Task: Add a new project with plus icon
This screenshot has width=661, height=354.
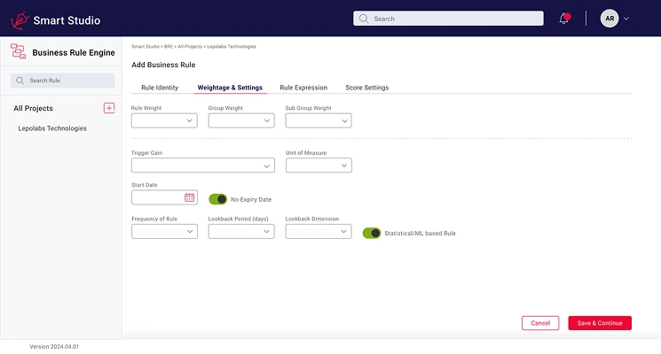Action: (x=109, y=108)
